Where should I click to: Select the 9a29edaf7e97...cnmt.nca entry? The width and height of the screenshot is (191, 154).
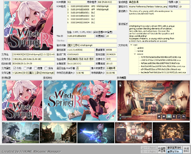tap(163, 72)
